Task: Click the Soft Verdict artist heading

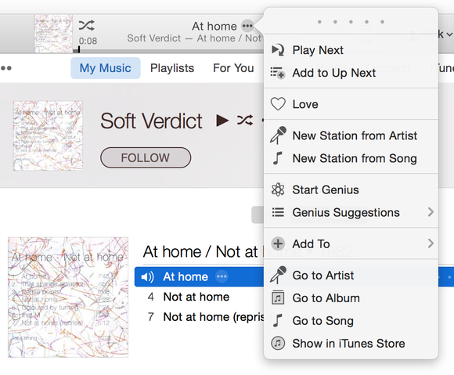Action: 151,121
